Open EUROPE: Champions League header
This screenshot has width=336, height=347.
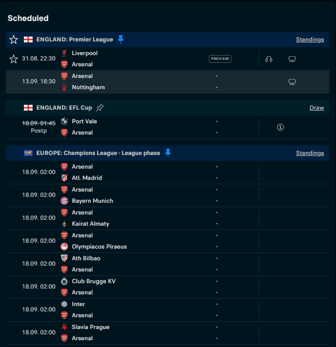pyautogui.click(x=98, y=153)
